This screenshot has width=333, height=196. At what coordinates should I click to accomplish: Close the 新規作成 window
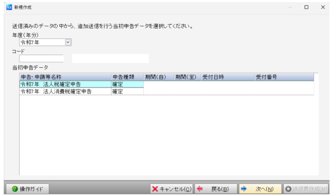click(323, 7)
